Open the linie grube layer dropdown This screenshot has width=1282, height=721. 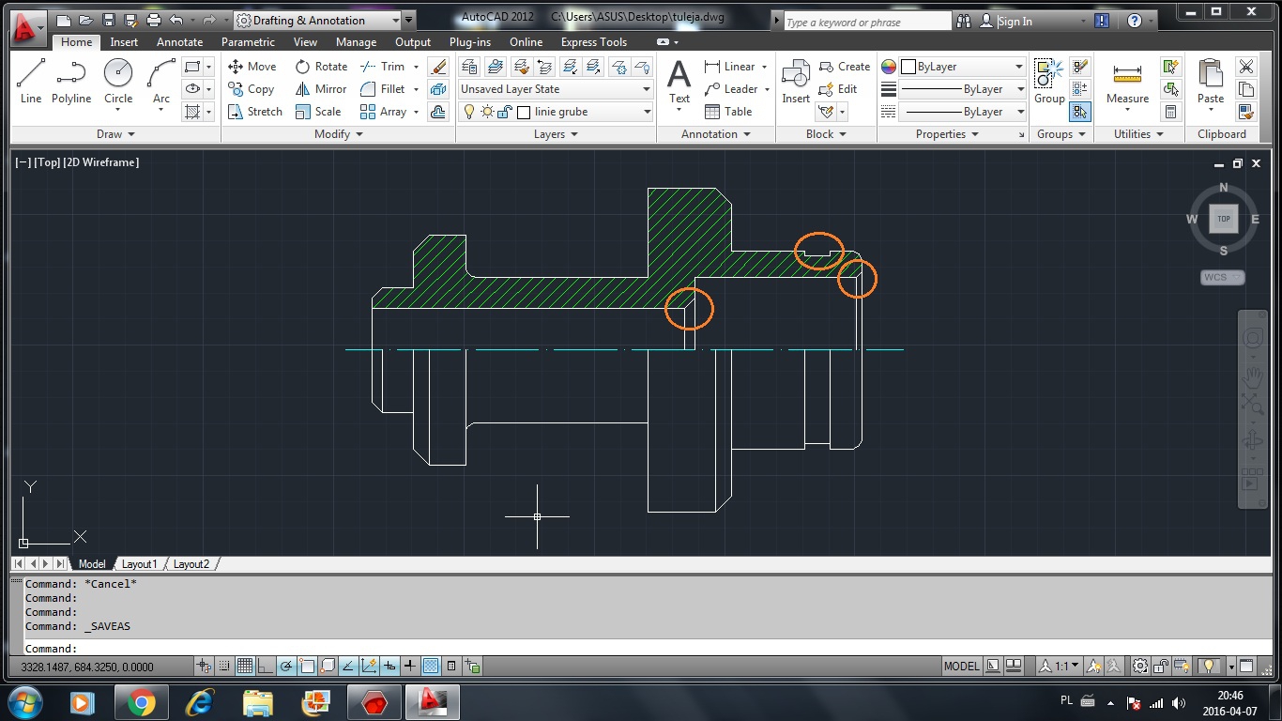pyautogui.click(x=556, y=112)
